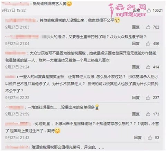
Task: Open username of the last visible commenter
Action: point(17,147)
